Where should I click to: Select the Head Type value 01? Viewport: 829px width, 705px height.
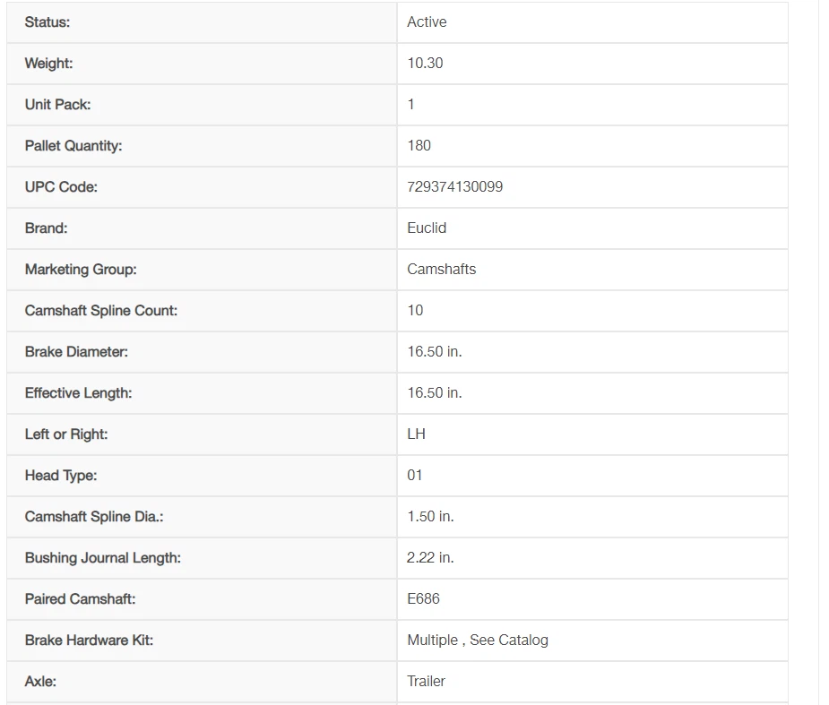click(414, 476)
